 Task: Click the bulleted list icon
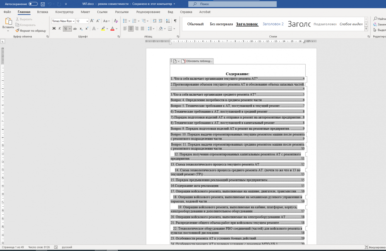point(125,21)
